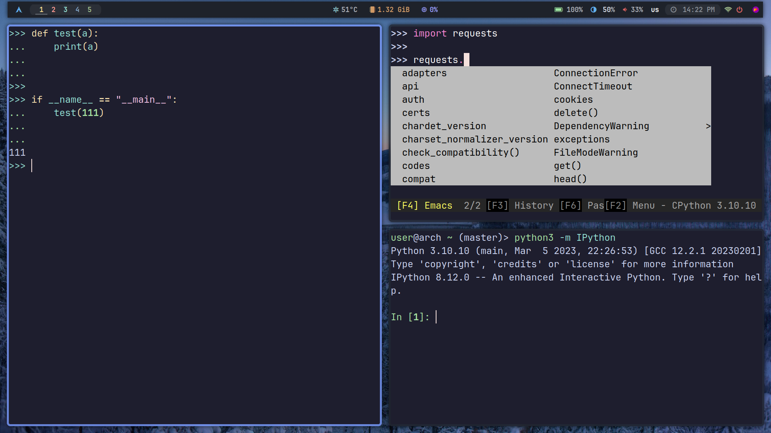This screenshot has height=433, width=771.
Task: Select 'DependencyWarning' completion entry
Action: click(x=602, y=126)
